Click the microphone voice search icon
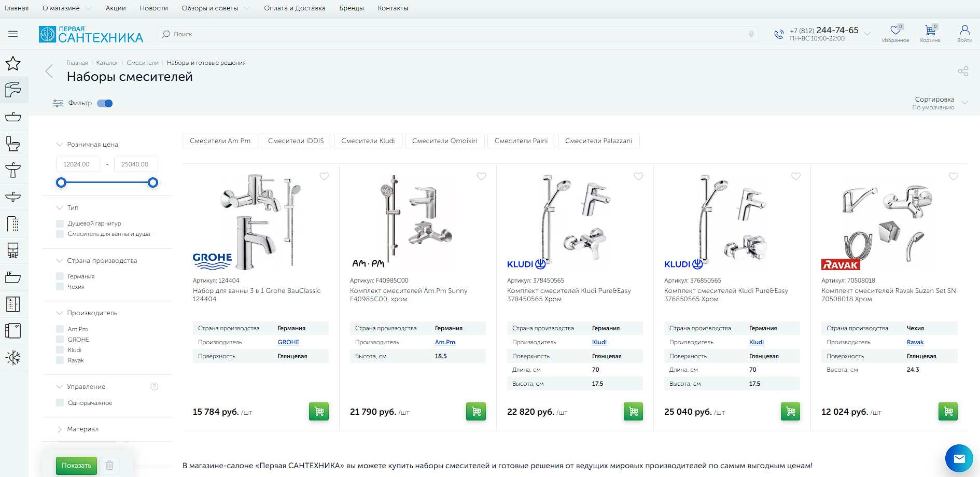This screenshot has height=477, width=980. coord(751,34)
